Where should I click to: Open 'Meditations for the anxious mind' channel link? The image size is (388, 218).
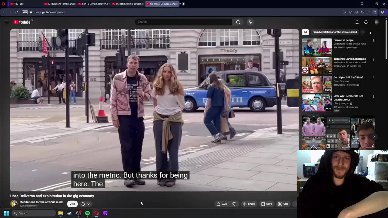tap(41, 202)
